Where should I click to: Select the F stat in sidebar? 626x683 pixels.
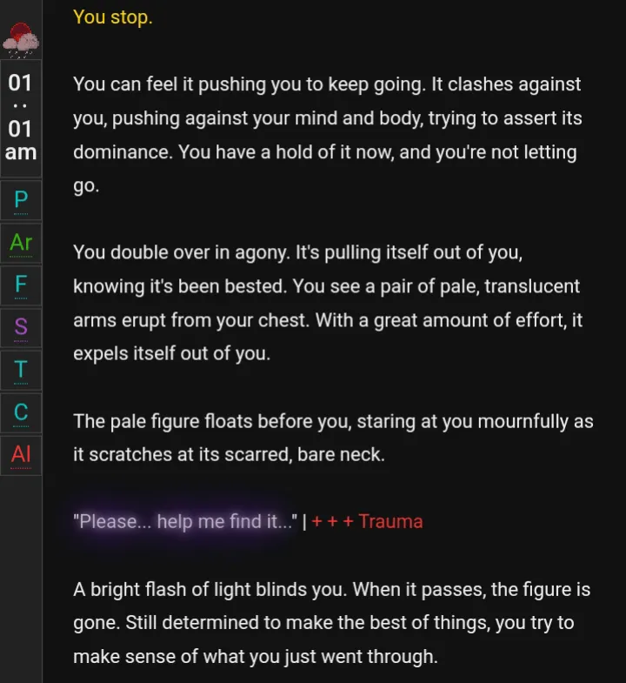pyautogui.click(x=21, y=285)
